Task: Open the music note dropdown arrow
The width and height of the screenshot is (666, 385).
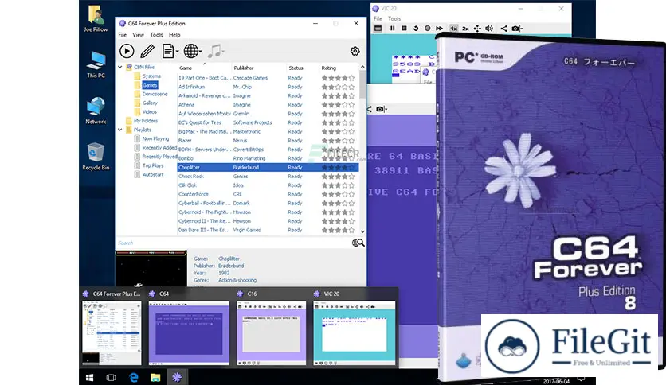Action: click(223, 51)
